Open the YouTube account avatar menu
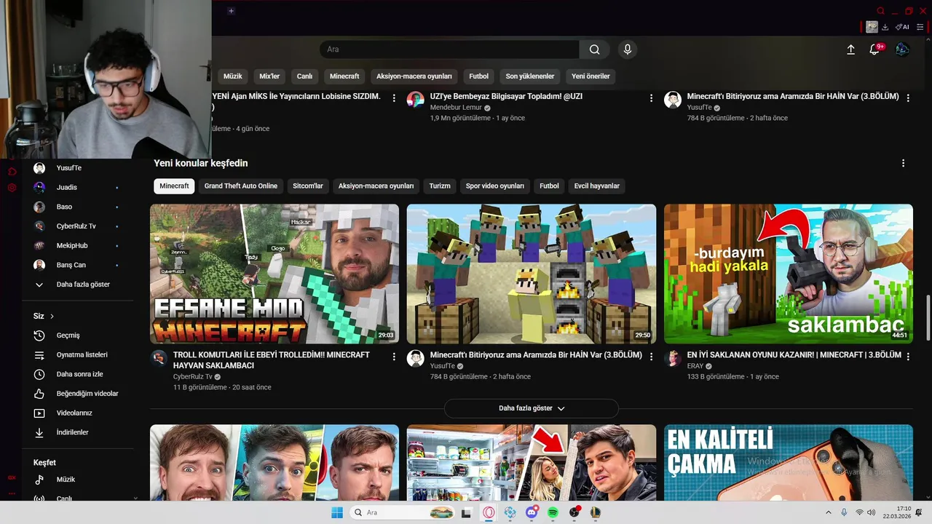The width and height of the screenshot is (932, 524). [902, 49]
